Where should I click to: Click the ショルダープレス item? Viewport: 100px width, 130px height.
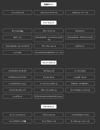point(80,77)
